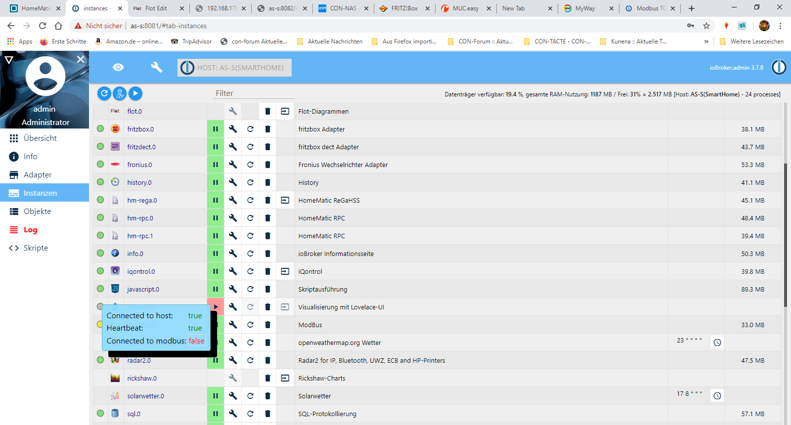791x425 pixels.
Task: Open Objekte in the sidebar
Action: [x=44, y=212]
